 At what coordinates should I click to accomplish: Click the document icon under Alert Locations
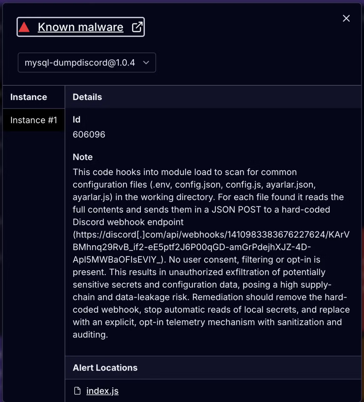77,391
